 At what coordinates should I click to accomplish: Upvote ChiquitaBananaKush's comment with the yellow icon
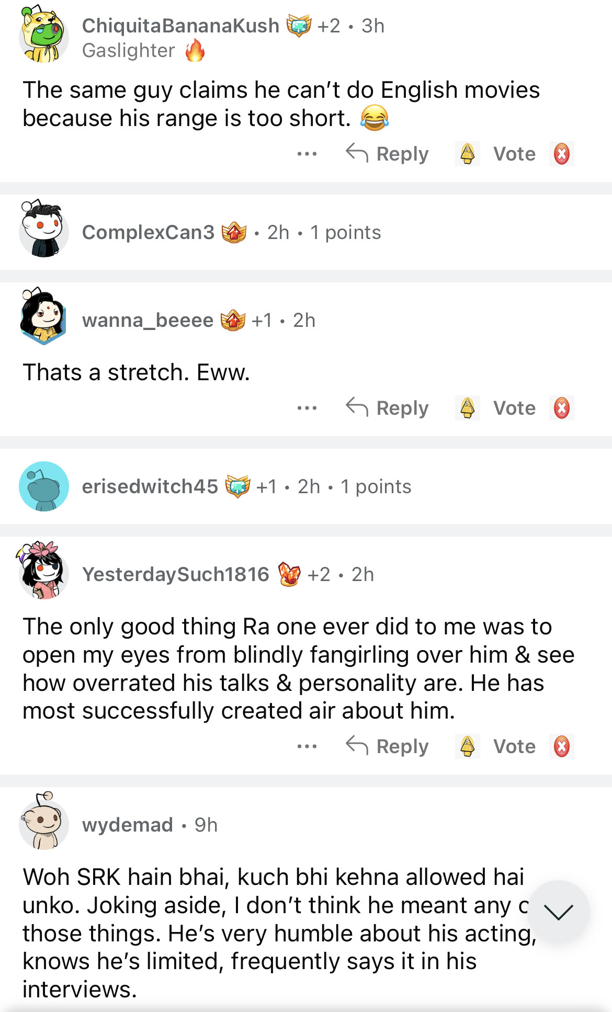[467, 154]
